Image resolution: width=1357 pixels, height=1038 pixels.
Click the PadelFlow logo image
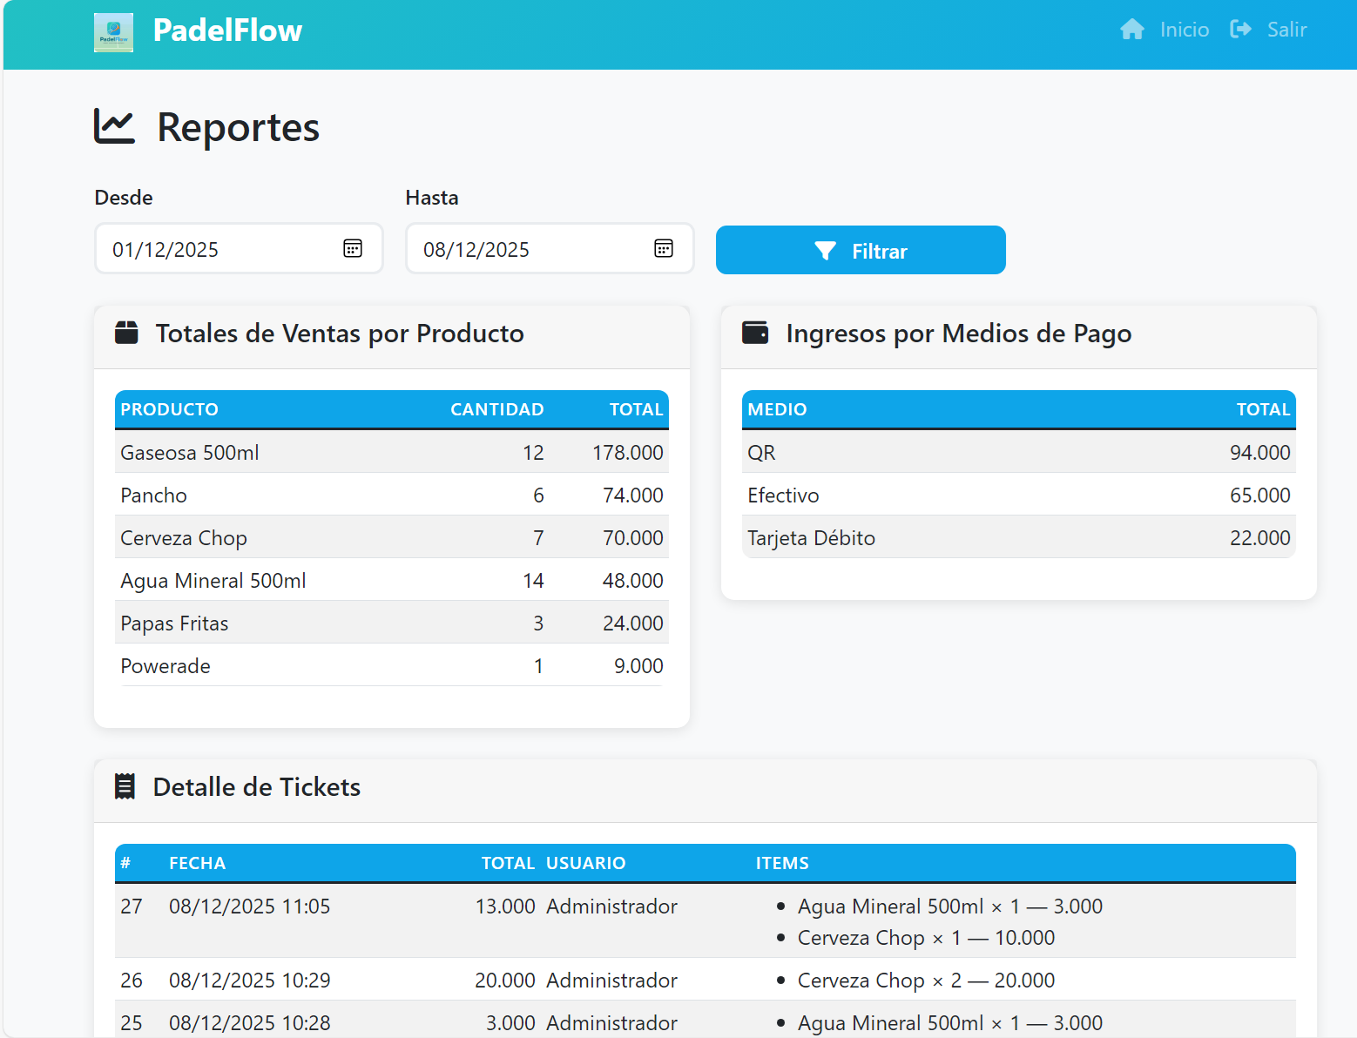tap(113, 32)
